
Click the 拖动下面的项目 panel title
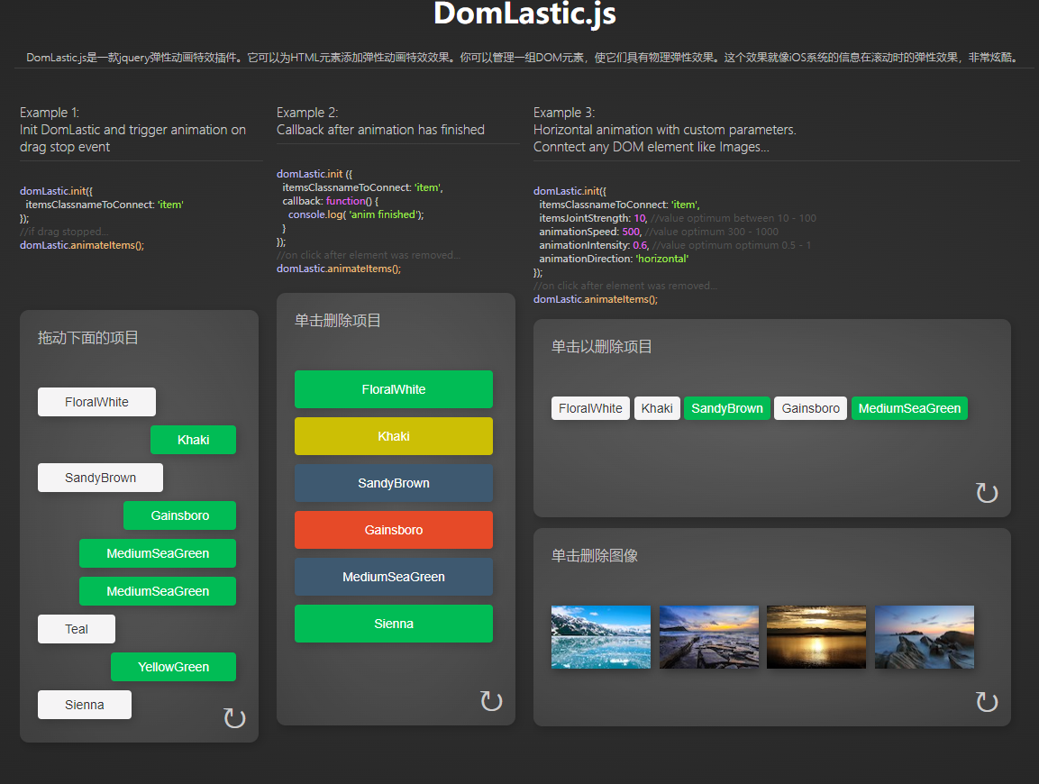(x=88, y=338)
